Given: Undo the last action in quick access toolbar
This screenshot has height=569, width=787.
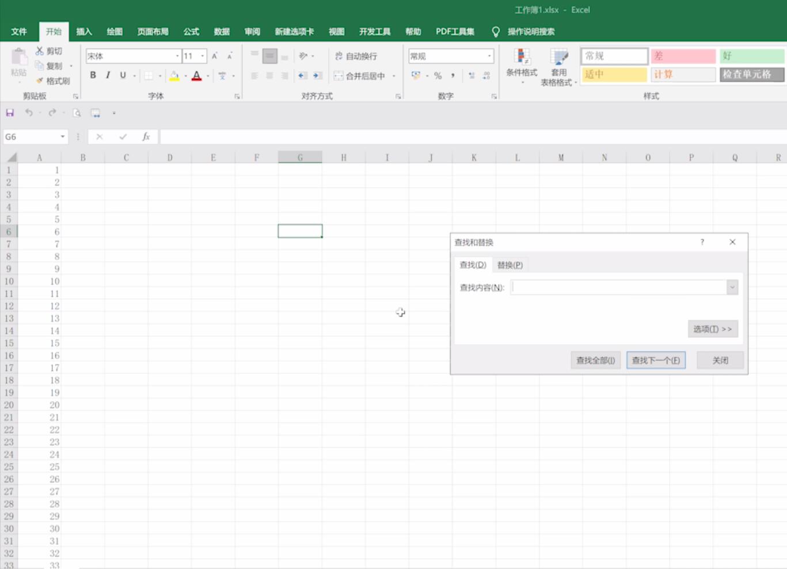Looking at the screenshot, I should pyautogui.click(x=28, y=113).
